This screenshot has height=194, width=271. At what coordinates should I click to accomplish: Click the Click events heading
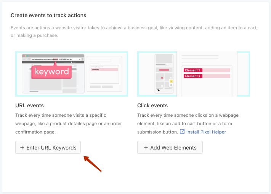coord(152,105)
